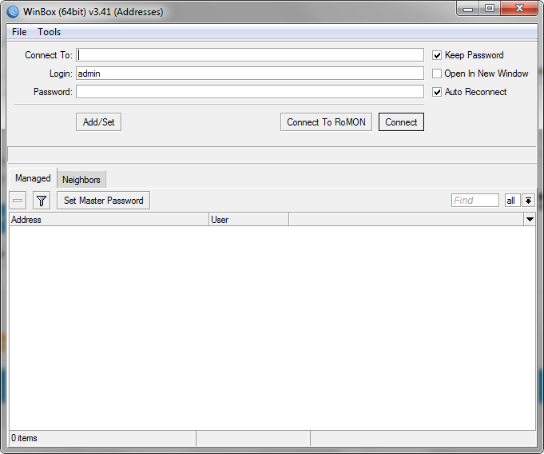The height and width of the screenshot is (454, 544).
Task: Click Connect To RoMON button
Action: point(326,122)
